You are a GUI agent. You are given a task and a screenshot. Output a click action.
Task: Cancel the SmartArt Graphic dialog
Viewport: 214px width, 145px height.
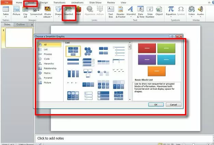173,105
